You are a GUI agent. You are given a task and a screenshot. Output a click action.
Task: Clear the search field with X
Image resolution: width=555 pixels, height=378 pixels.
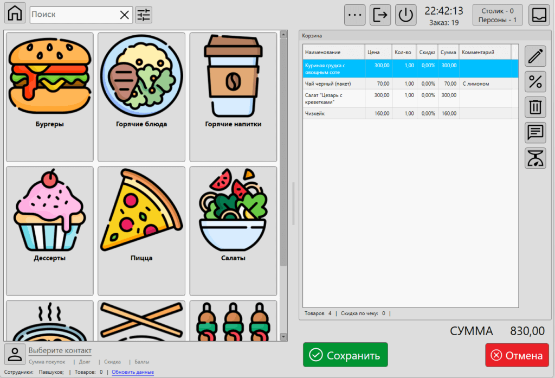coord(125,15)
